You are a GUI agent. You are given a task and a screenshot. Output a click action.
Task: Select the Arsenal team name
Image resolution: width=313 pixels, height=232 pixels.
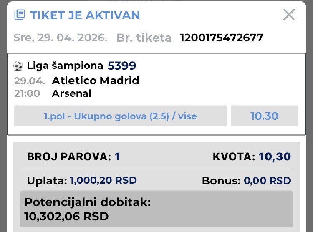tap(71, 93)
